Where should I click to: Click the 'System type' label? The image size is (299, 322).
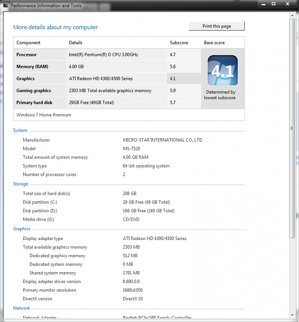click(35, 166)
